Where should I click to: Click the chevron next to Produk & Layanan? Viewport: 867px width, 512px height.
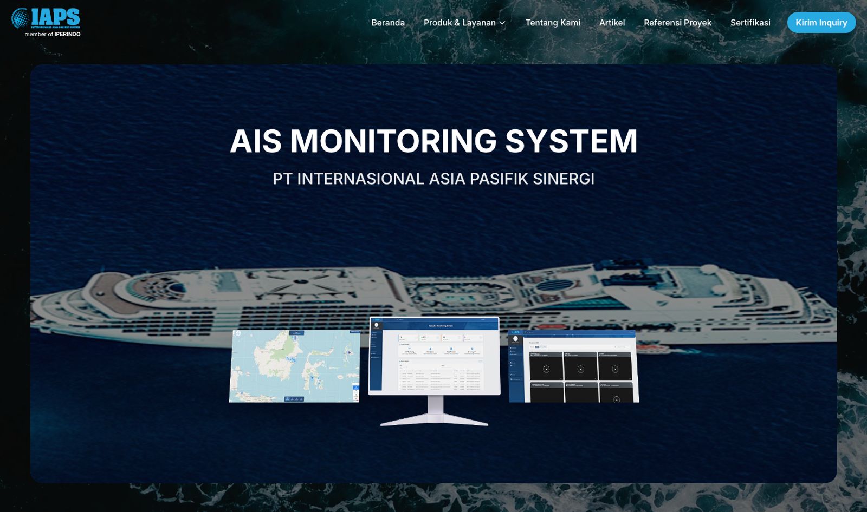click(502, 23)
